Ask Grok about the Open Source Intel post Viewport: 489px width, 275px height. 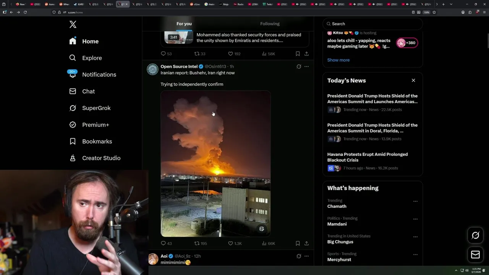(299, 66)
